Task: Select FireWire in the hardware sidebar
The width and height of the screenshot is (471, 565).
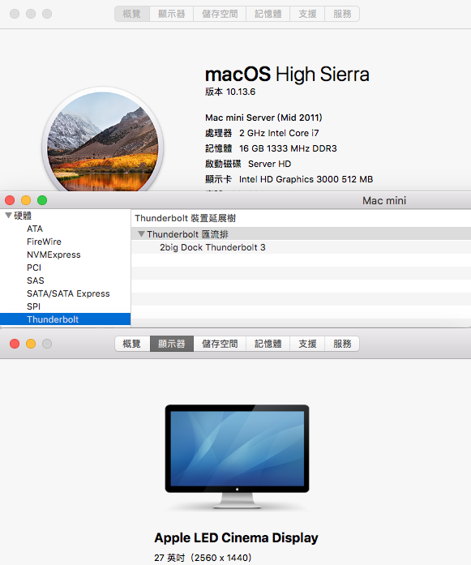Action: tap(44, 242)
